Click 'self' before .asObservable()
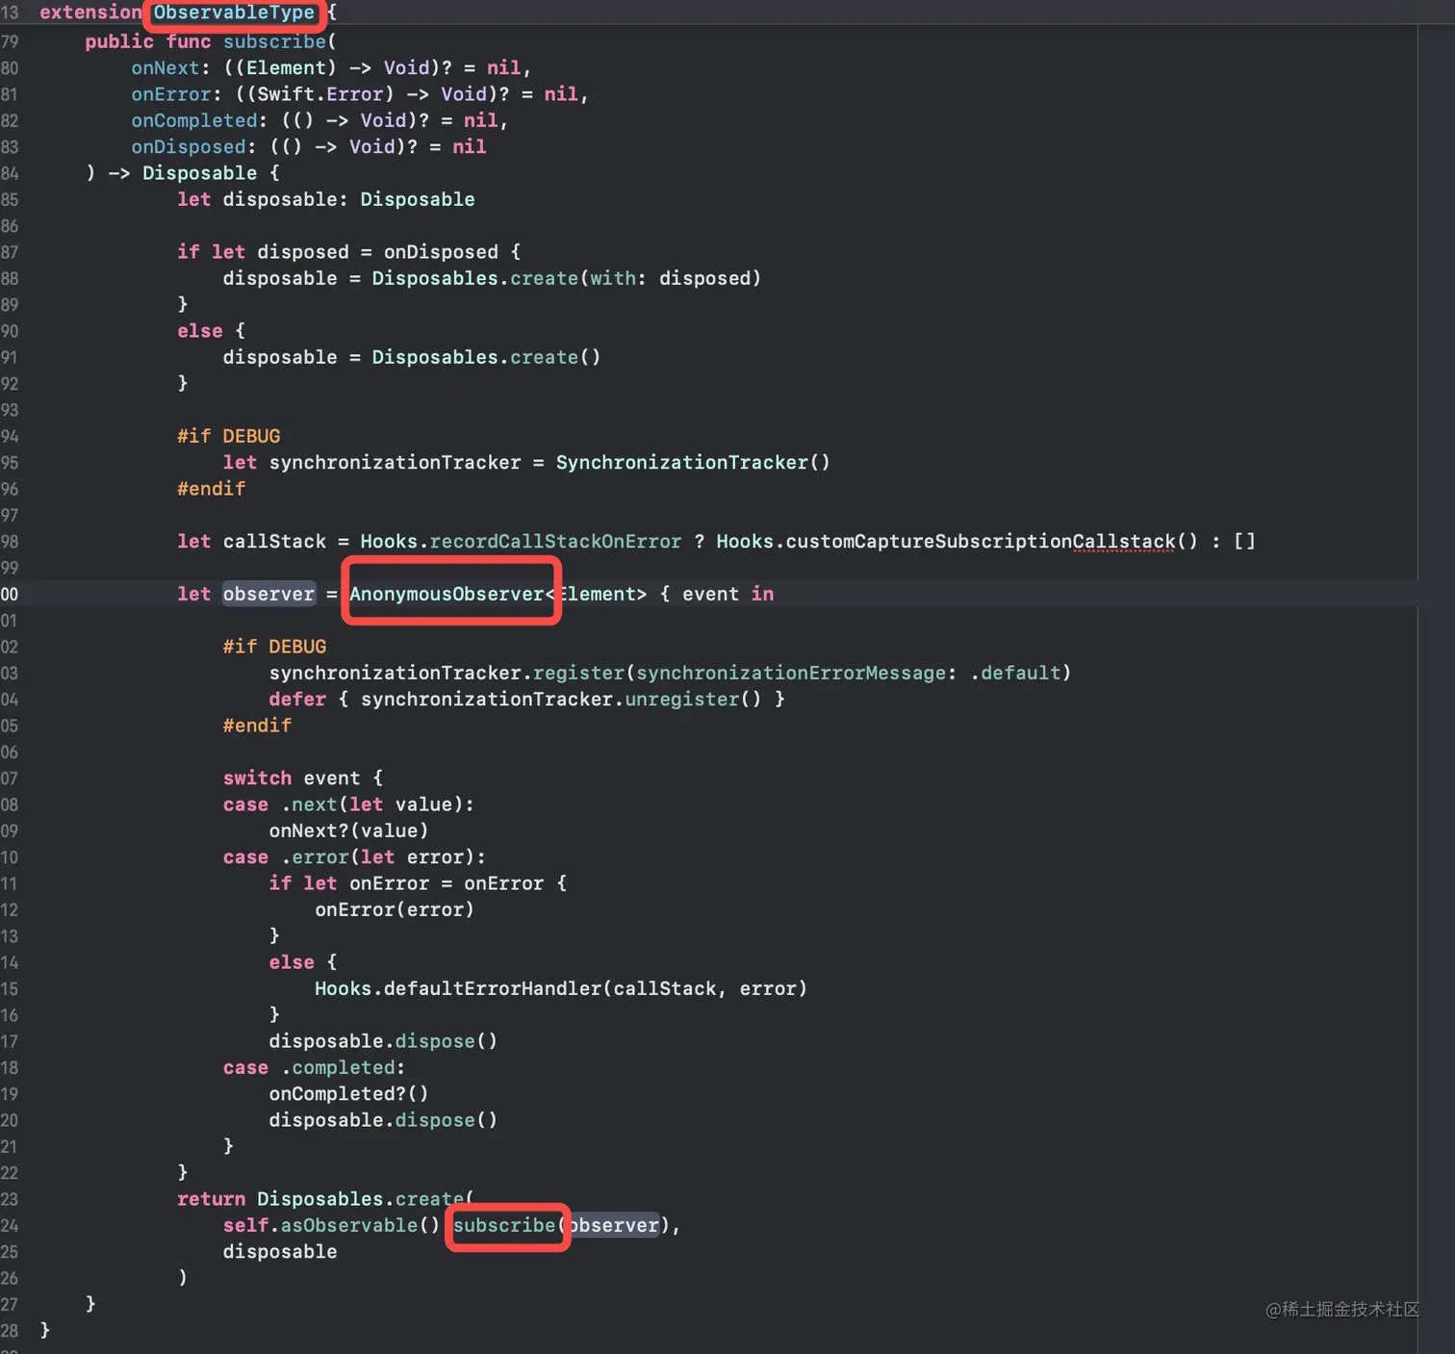Screen dimensions: 1455x1354 246,1225
